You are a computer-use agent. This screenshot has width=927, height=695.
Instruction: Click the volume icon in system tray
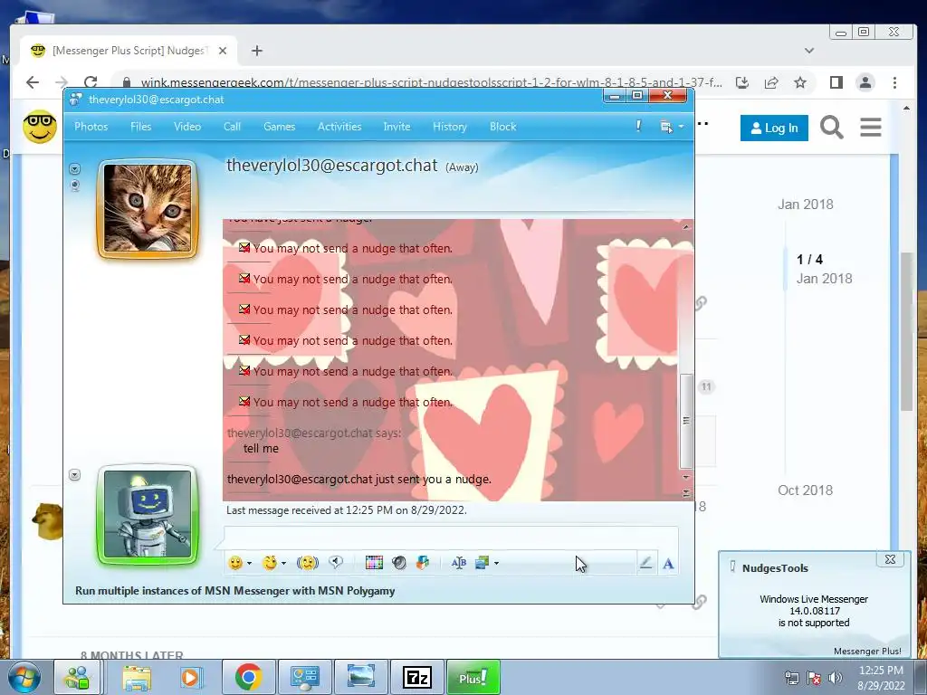[836, 678]
